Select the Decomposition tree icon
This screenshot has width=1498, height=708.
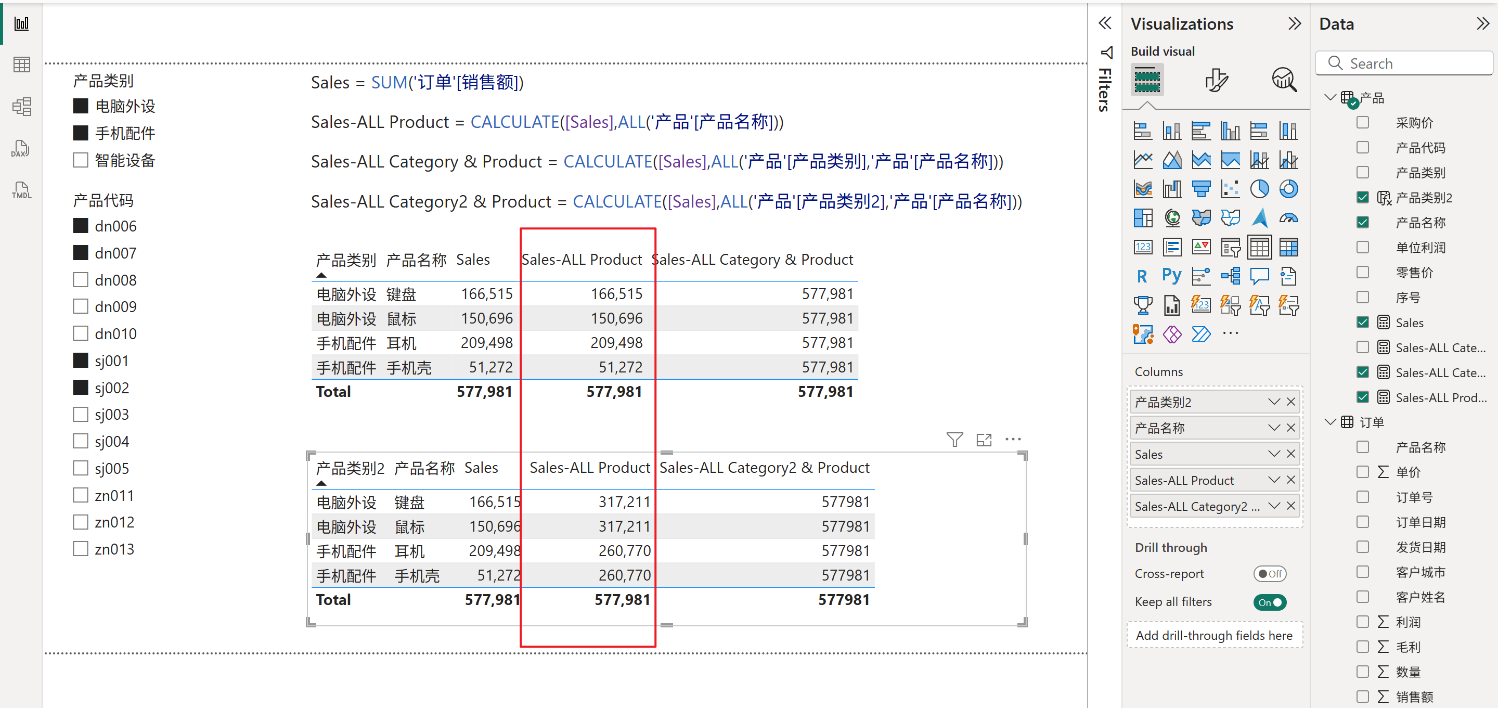coord(1230,276)
